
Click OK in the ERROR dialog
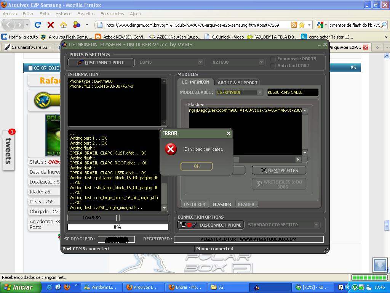click(197, 166)
